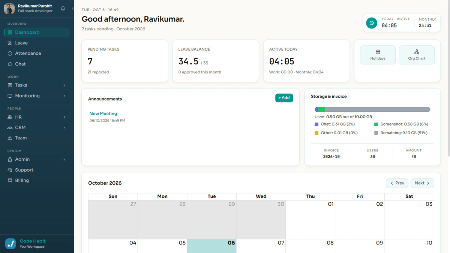Viewport: 450px width, 253px height.
Task: Click the Users count 30
Action: [x=372, y=157]
